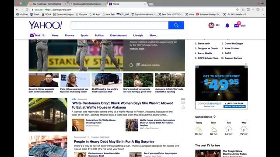
Task: Open the N. Korea denuclearization thumbnail
Action: [x=44, y=80]
